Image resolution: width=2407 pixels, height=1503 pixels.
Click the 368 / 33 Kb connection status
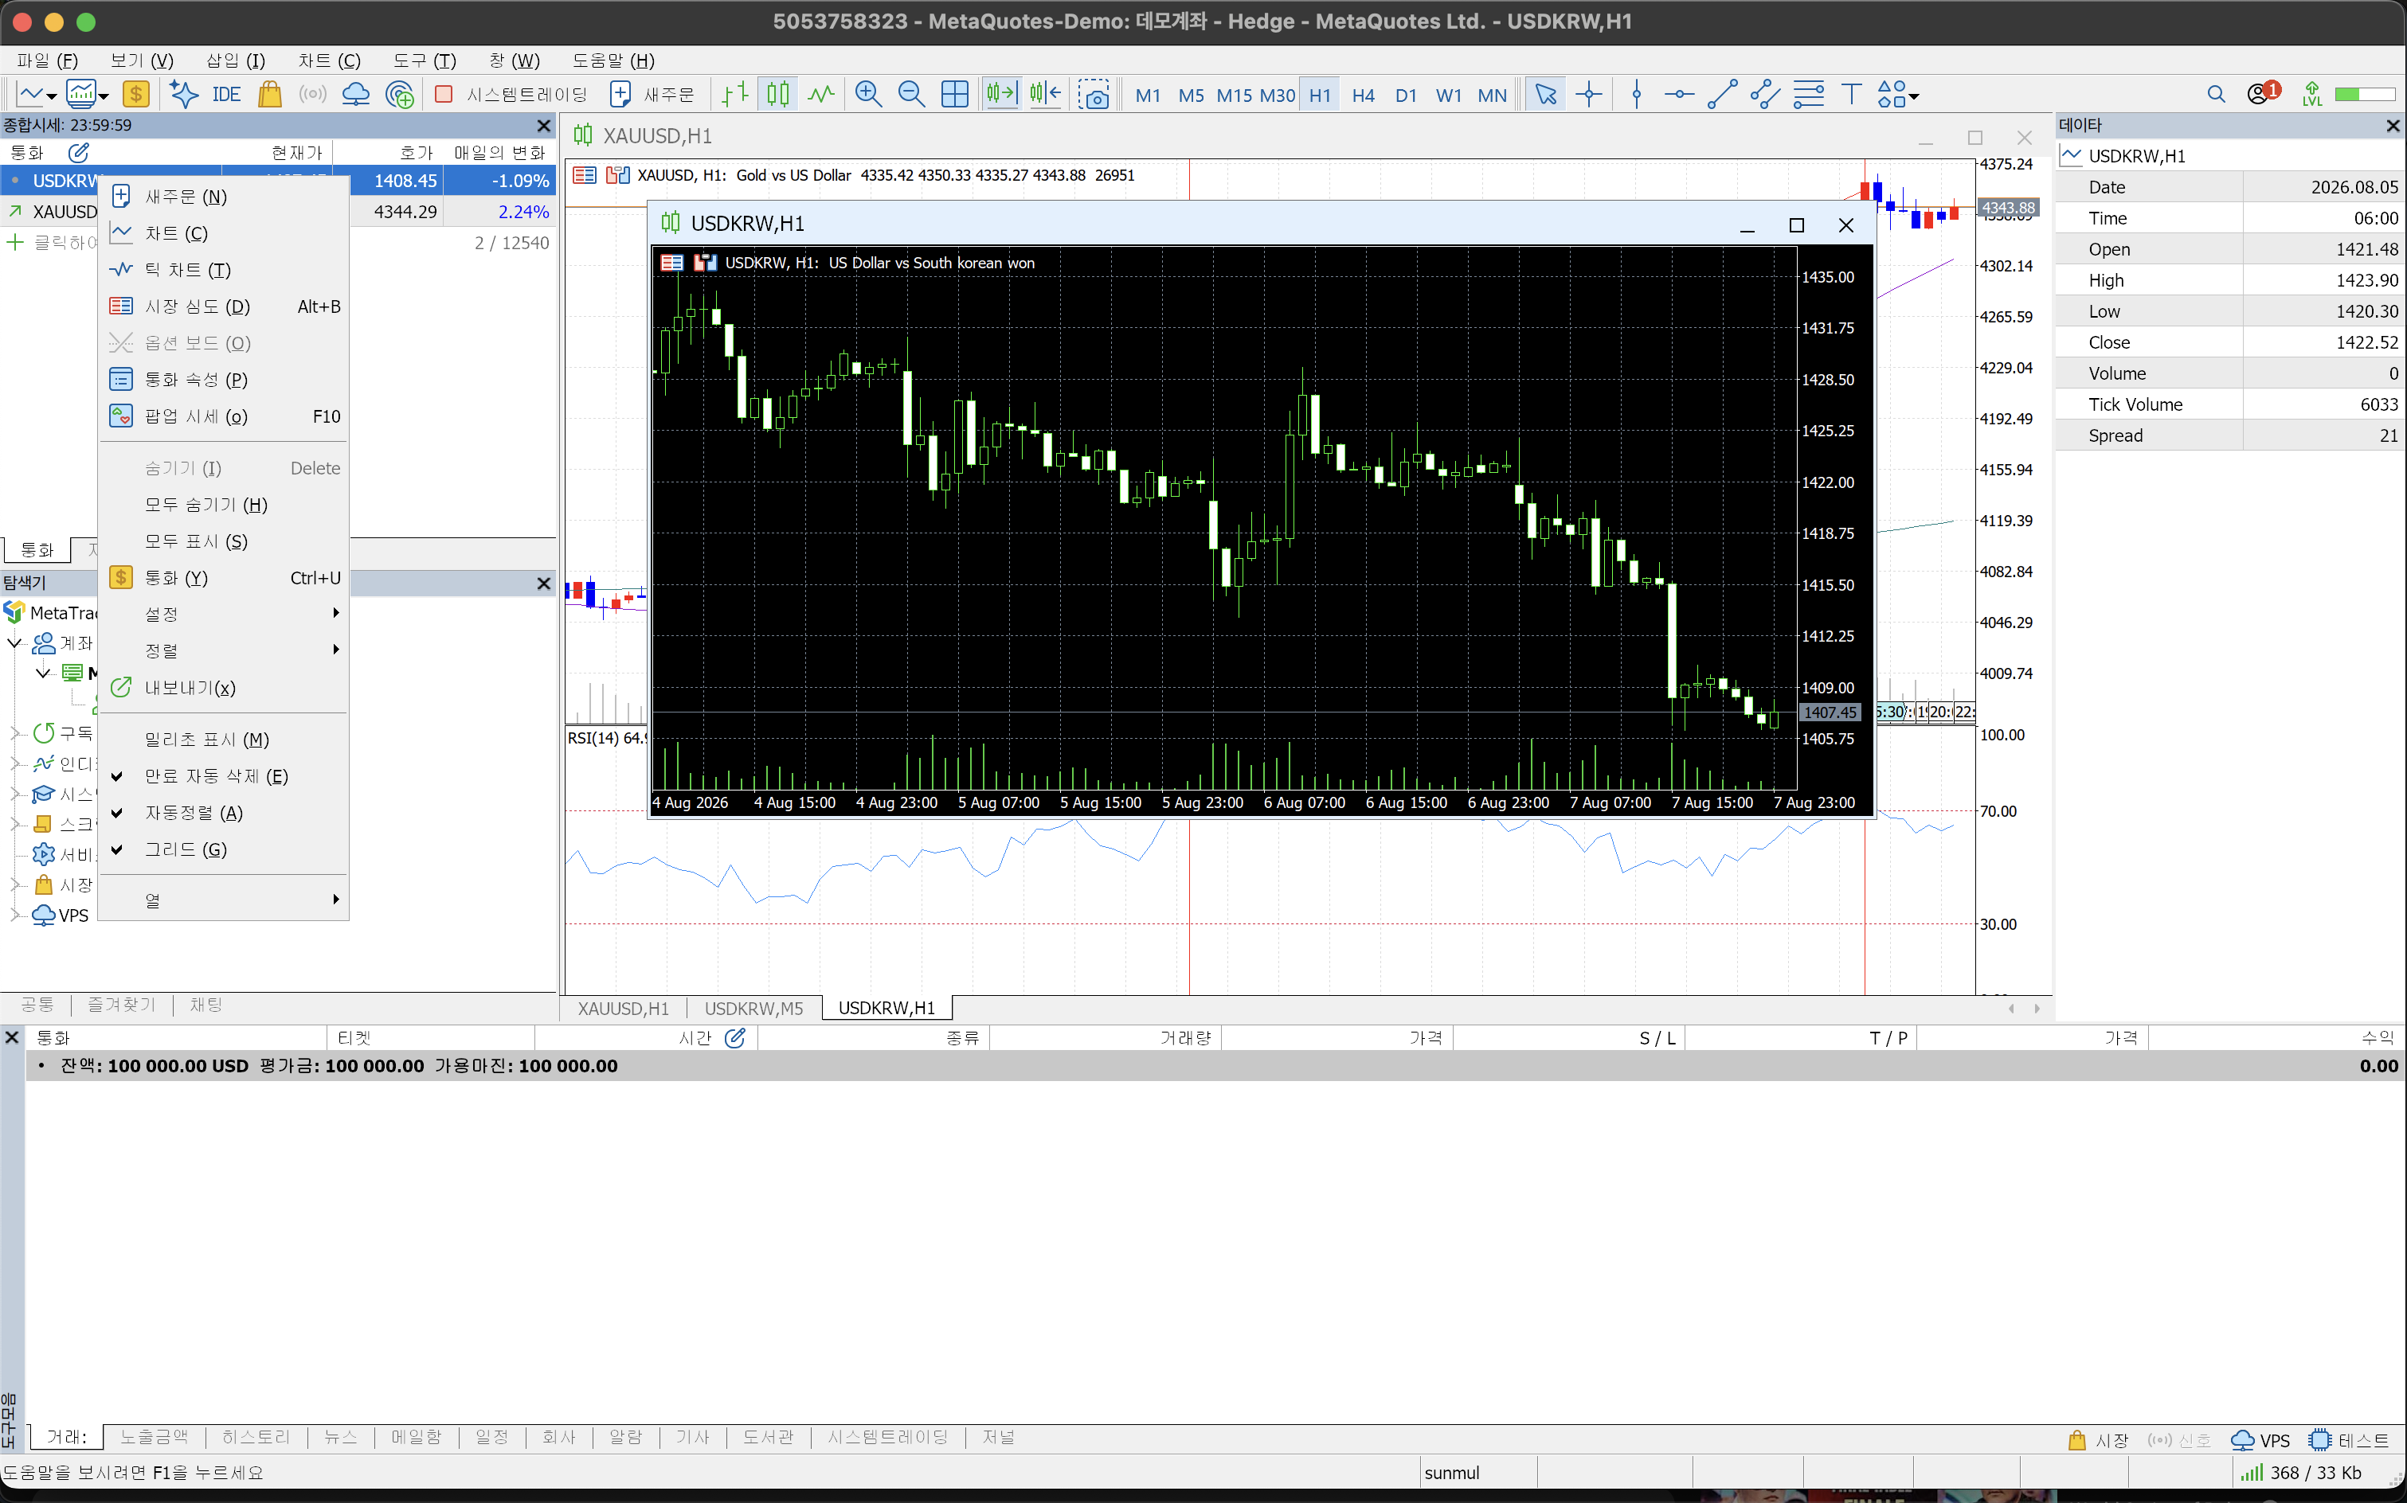pyautogui.click(x=2302, y=1474)
